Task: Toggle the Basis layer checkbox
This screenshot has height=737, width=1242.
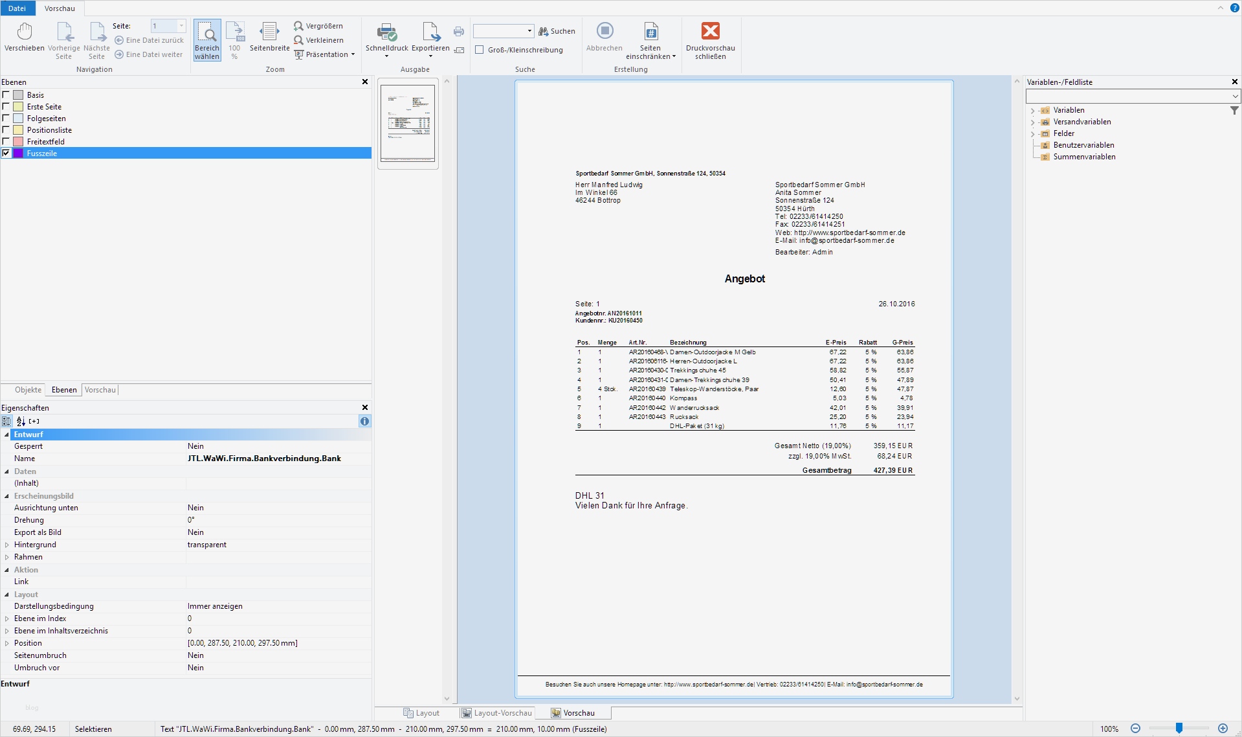Action: pos(6,95)
